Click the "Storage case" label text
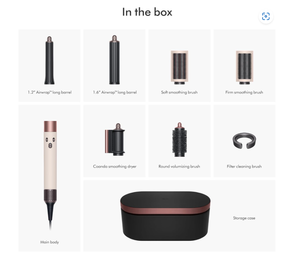 click(244, 218)
